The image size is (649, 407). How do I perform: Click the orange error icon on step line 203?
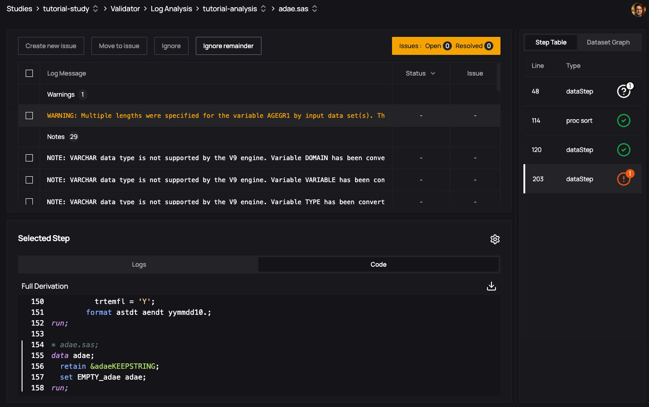[623, 179]
